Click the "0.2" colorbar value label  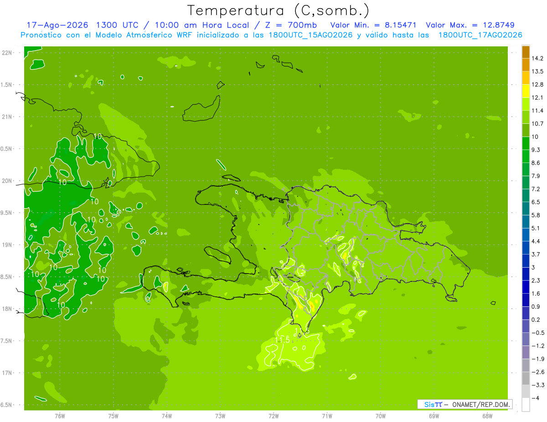pyautogui.click(x=536, y=320)
